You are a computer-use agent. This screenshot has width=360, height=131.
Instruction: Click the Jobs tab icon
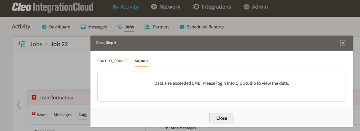coord(119,27)
